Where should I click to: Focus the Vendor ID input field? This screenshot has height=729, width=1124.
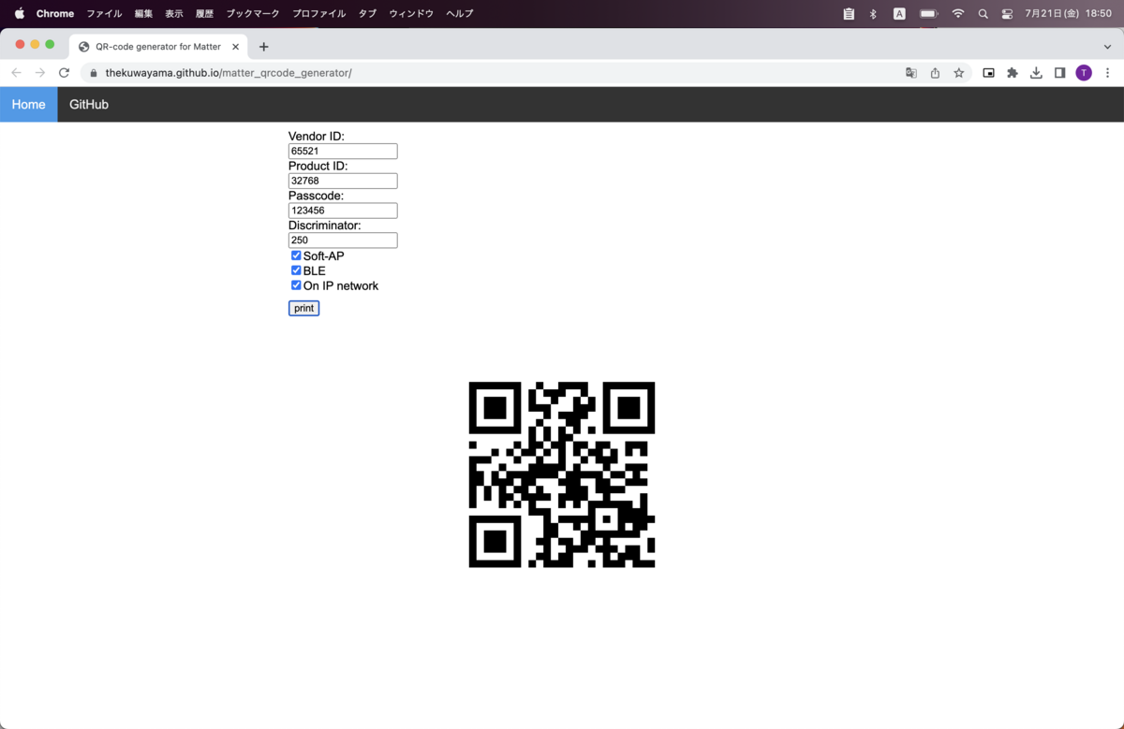[343, 151]
